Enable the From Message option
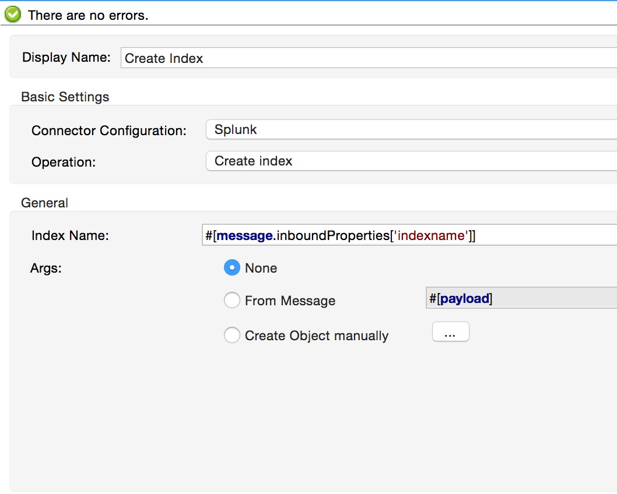Image resolution: width=617 pixels, height=494 pixels. 232,301
